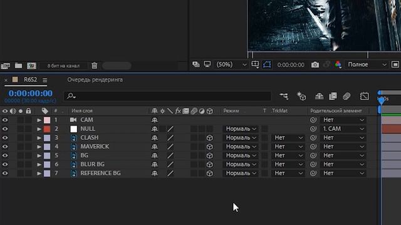Toggle shy switch on NULL layer
The image size is (401, 225).
click(x=155, y=129)
